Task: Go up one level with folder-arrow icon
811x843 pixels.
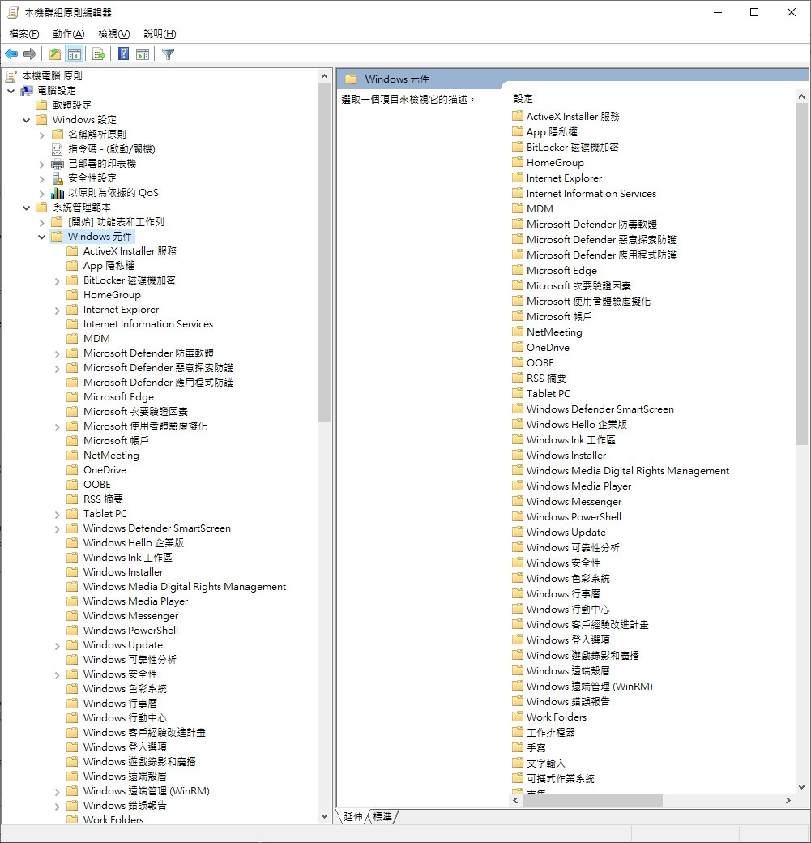Action: point(55,53)
